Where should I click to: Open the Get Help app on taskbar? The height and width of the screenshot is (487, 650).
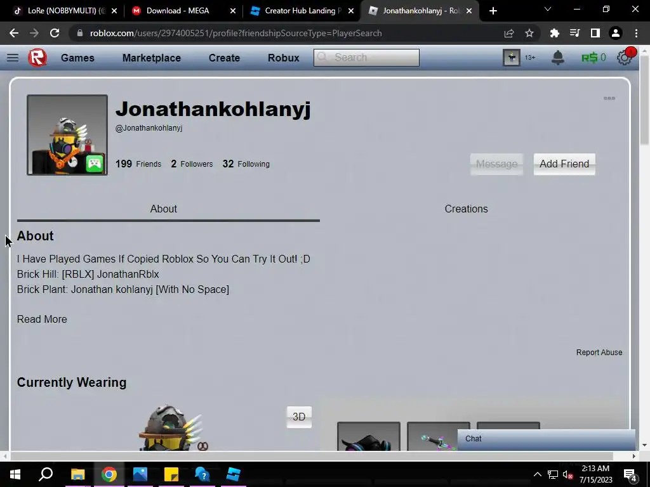click(202, 474)
